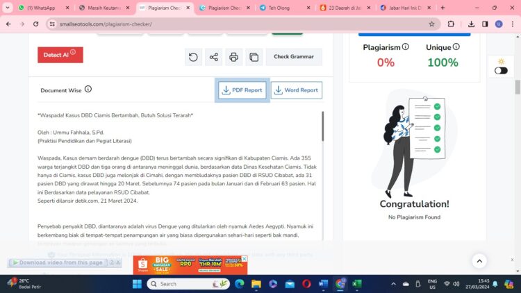
Task: Click the site information icon in address bar
Action: click(x=52, y=24)
